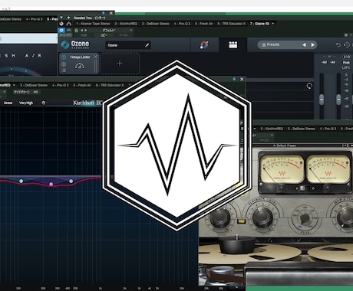Image resolution: width=353 pixels, height=291 pixels.
Task: Click the round icon beside VeryHigh
Action: (x=44, y=103)
